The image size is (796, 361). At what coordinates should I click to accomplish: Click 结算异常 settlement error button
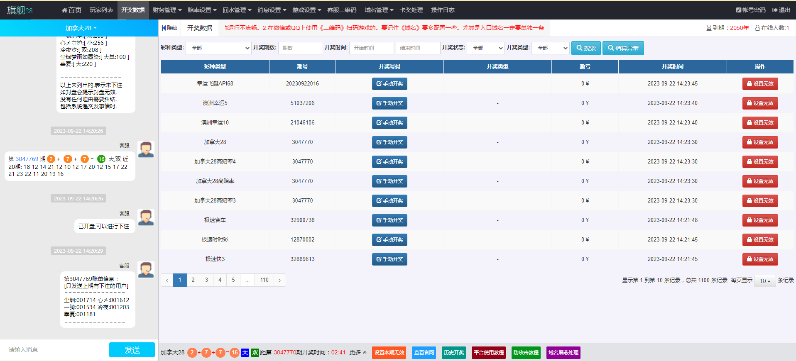tap(623, 48)
